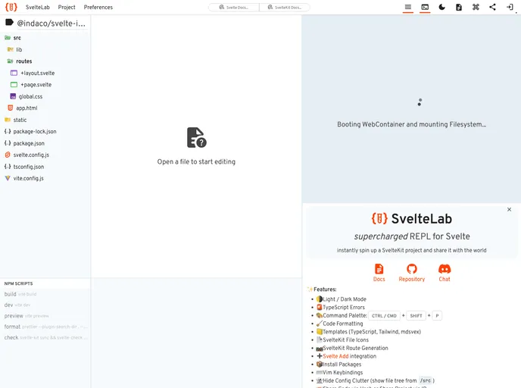Click the +layout.svelte purple file icon
521x388 pixels.
point(14,73)
